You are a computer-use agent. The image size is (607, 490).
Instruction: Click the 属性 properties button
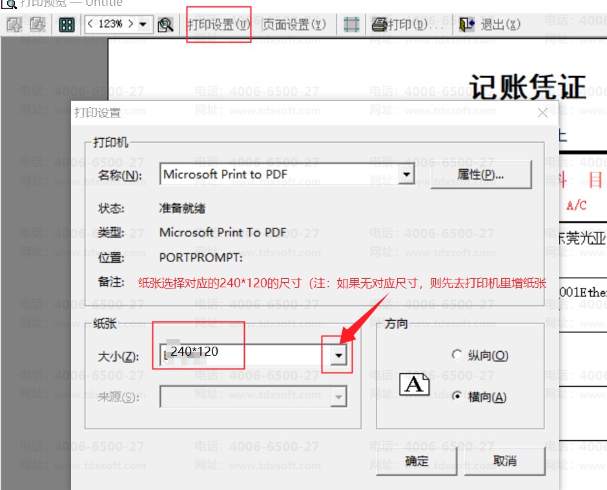coord(480,174)
